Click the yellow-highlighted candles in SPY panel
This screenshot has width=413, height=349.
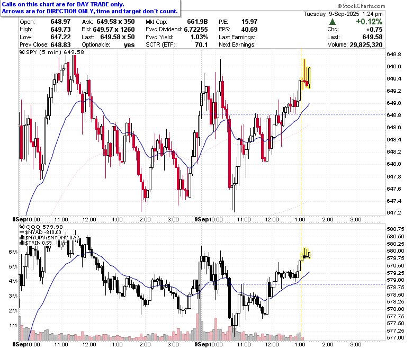[306, 74]
